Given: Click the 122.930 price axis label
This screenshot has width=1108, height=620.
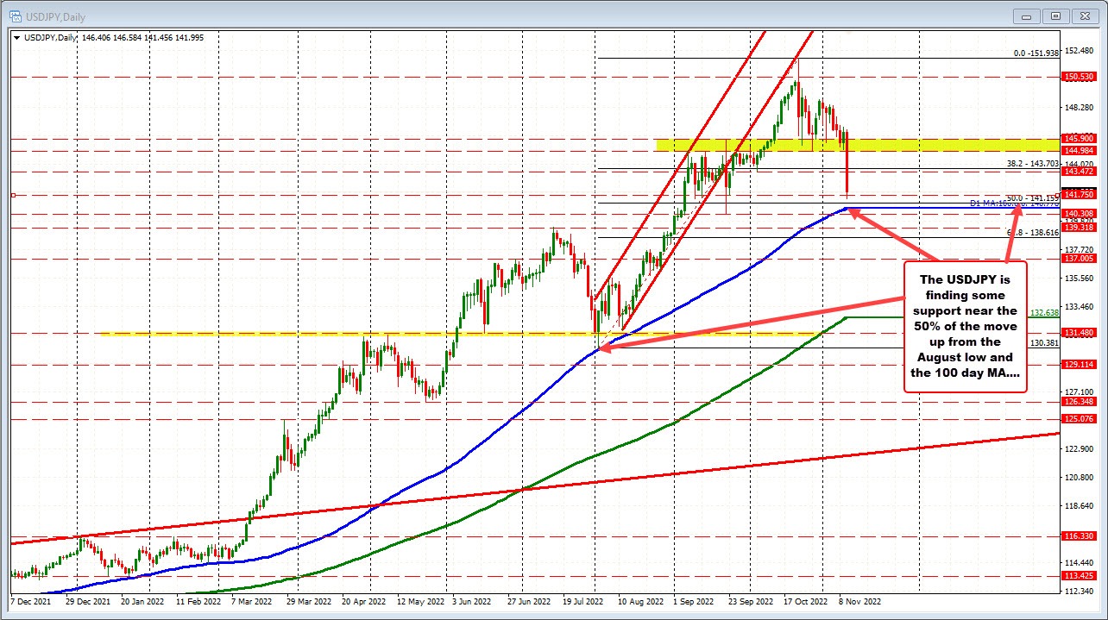Looking at the screenshot, I should point(1079,448).
